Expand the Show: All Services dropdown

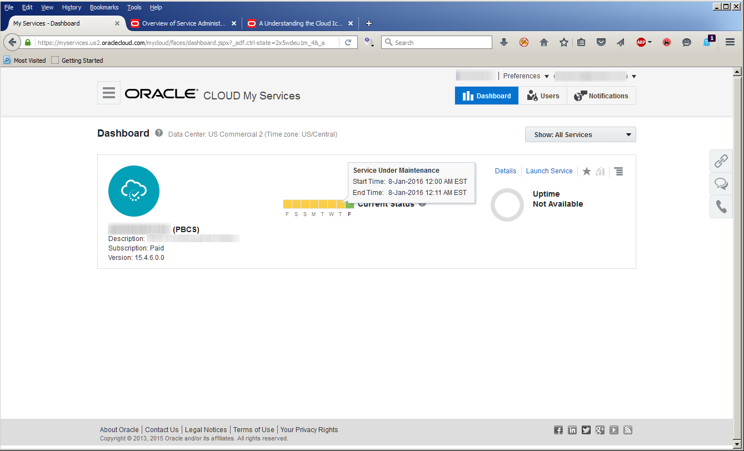click(x=581, y=134)
